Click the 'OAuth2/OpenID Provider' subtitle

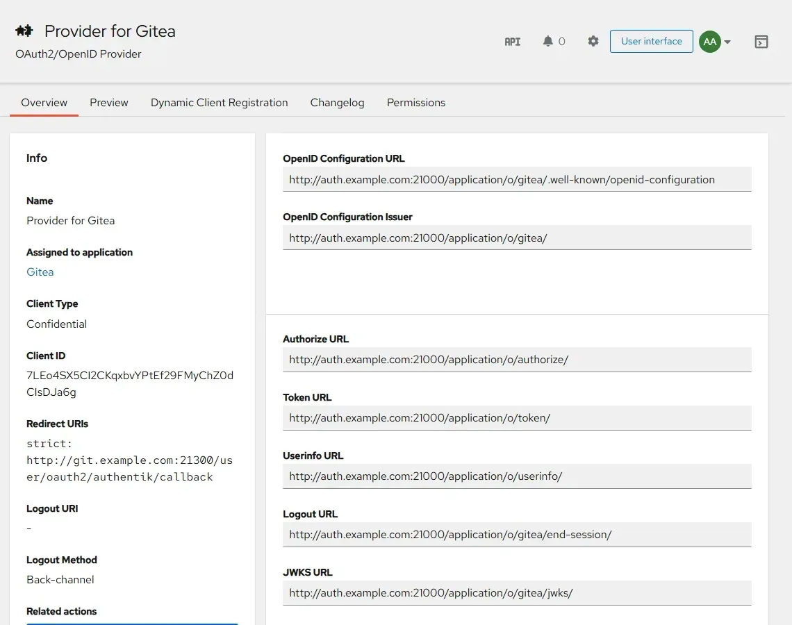79,54
